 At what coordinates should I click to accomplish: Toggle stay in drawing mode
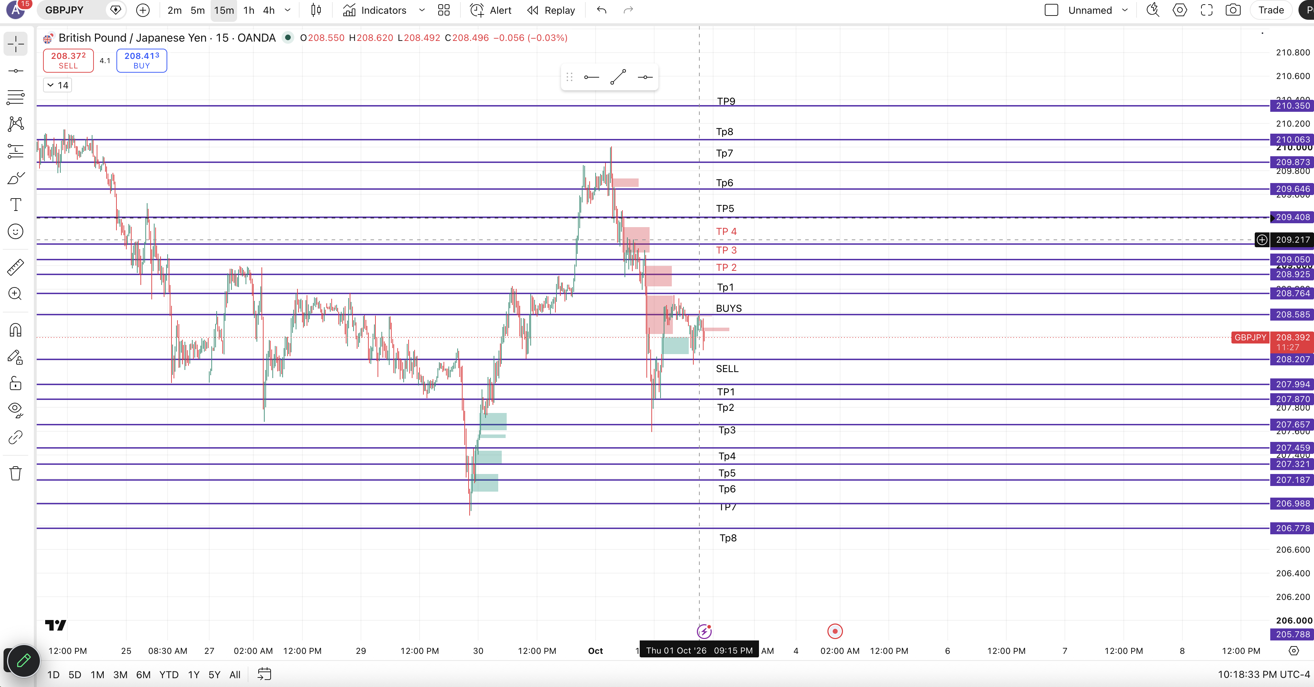point(16,357)
